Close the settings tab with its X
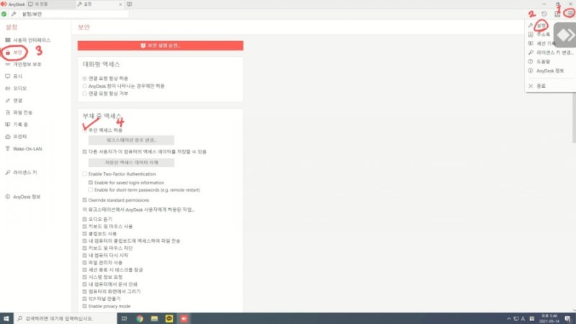The height and width of the screenshot is (324, 576). (120, 4)
